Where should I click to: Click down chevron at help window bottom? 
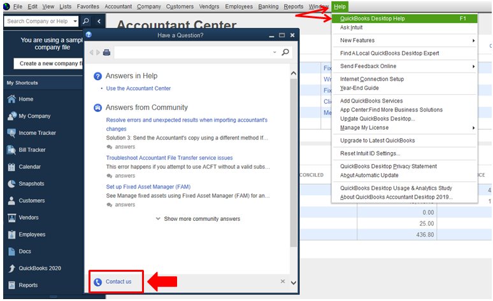294,283
